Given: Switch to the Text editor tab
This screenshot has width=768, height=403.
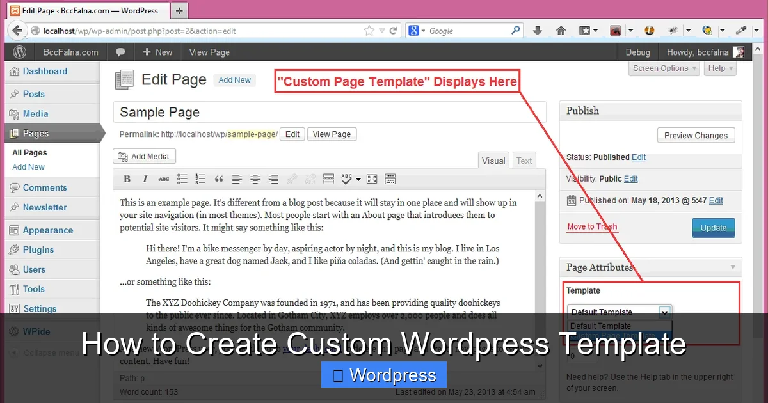Looking at the screenshot, I should pyautogui.click(x=524, y=161).
